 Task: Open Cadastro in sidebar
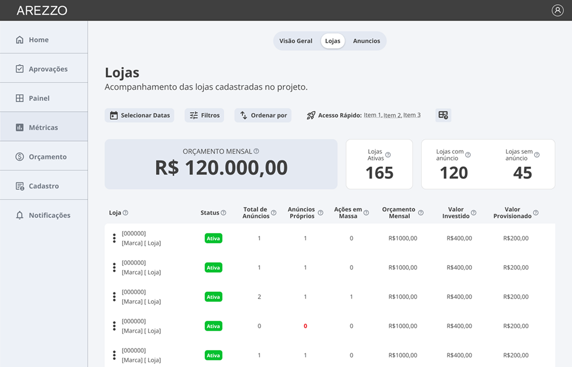click(44, 186)
